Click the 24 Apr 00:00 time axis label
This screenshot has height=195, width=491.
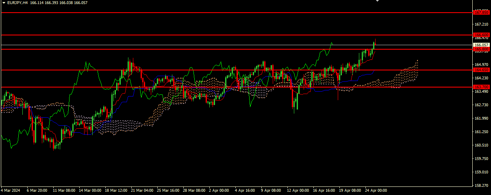coord(376,190)
